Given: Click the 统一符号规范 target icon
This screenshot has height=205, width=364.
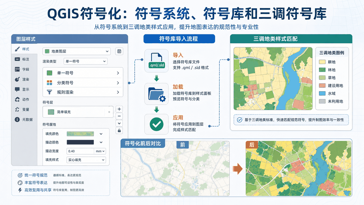Looking at the screenshot, I should [x=20, y=175].
